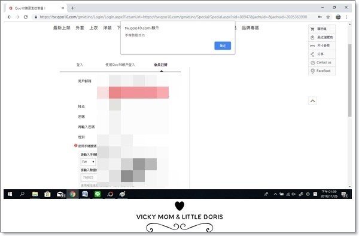Image resolution: width=359 pixels, height=236 pixels.
Task: Open Windows taskbar search
Action: (x=22, y=194)
